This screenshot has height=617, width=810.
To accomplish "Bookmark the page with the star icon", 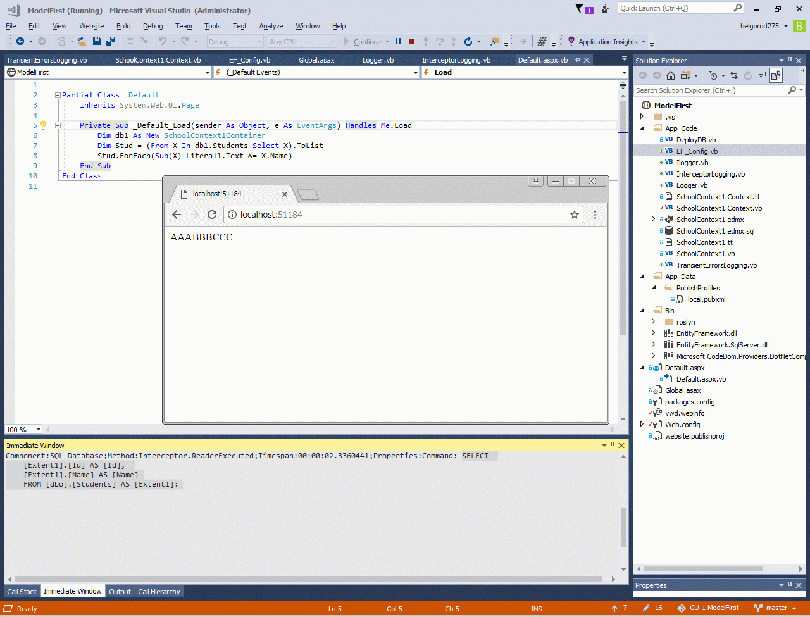I will click(575, 215).
